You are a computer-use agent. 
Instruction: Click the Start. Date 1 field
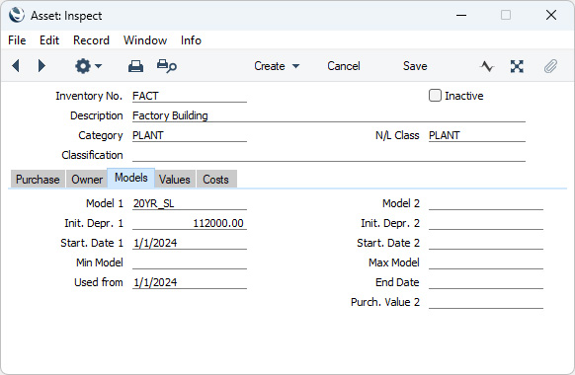(x=190, y=243)
